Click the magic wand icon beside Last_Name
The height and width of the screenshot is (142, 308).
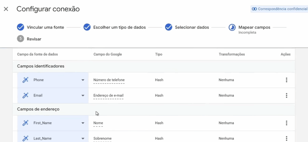point(26,138)
